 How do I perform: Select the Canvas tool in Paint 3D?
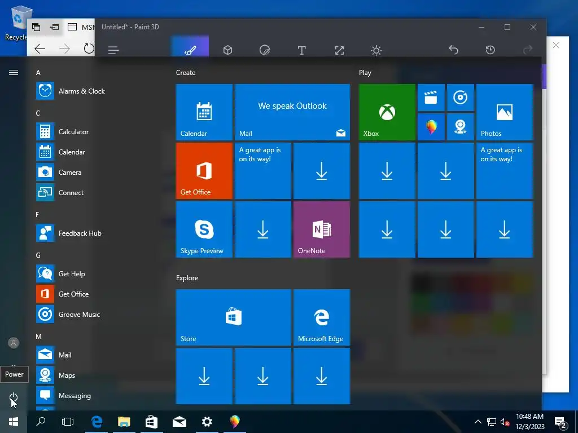339,50
